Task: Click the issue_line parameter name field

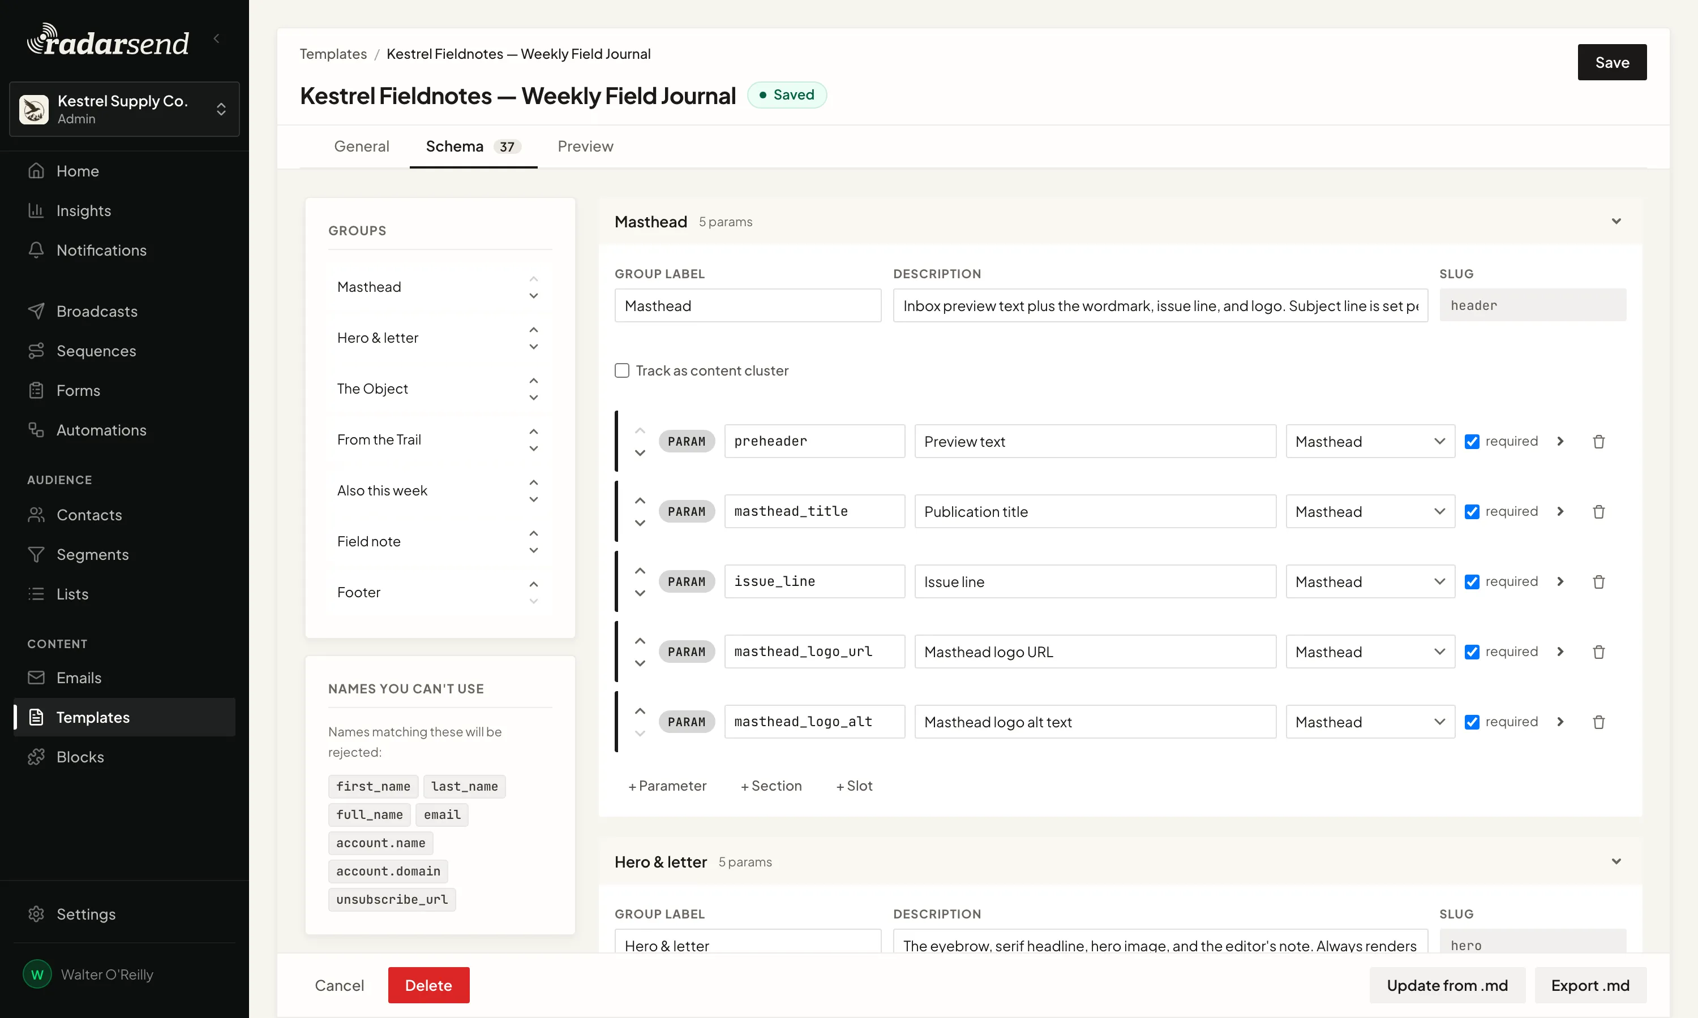Action: point(814,582)
